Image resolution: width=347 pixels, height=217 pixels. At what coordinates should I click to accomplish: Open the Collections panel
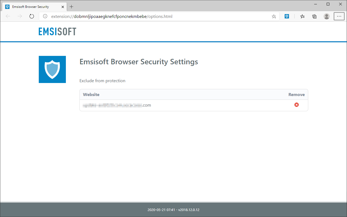[314, 17]
